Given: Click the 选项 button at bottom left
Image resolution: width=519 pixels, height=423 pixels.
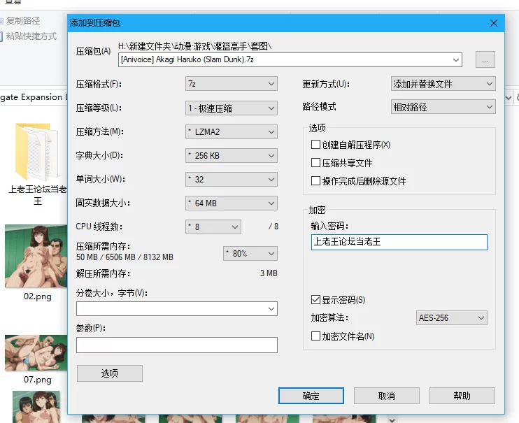Looking at the screenshot, I should pyautogui.click(x=110, y=373).
